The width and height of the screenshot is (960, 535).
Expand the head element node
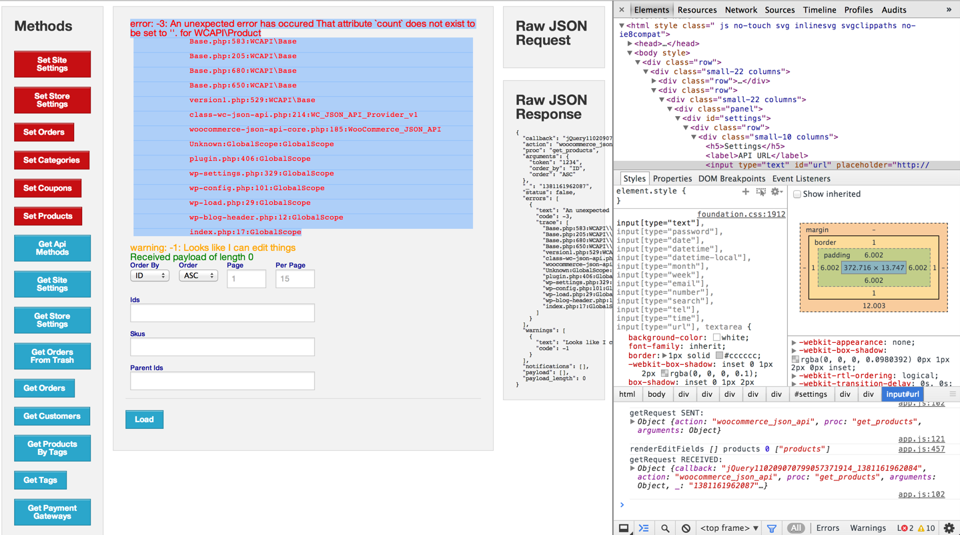(x=630, y=43)
